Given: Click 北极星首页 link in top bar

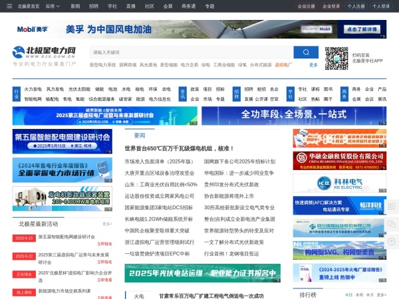Looking at the screenshot, I should pyautogui.click(x=29, y=6).
